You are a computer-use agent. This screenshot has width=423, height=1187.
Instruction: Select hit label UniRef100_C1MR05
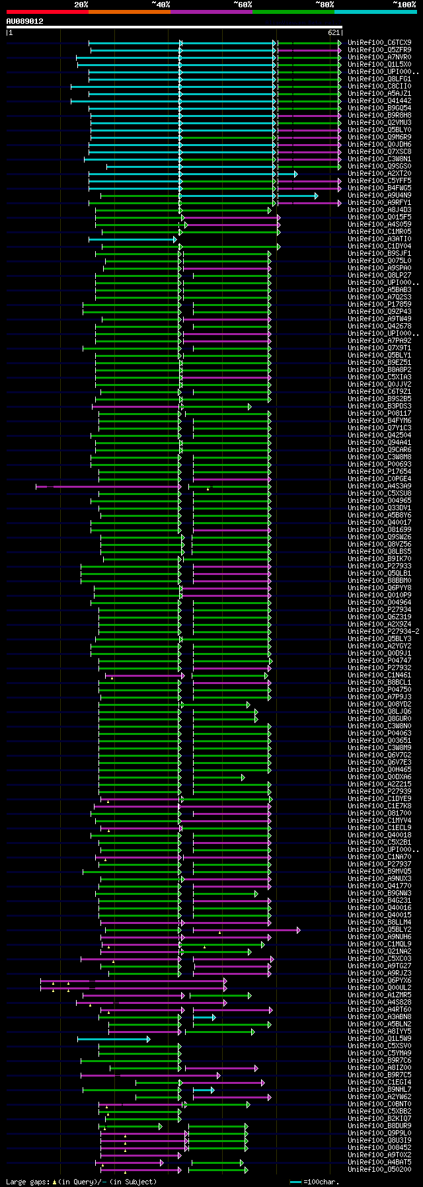click(x=379, y=232)
